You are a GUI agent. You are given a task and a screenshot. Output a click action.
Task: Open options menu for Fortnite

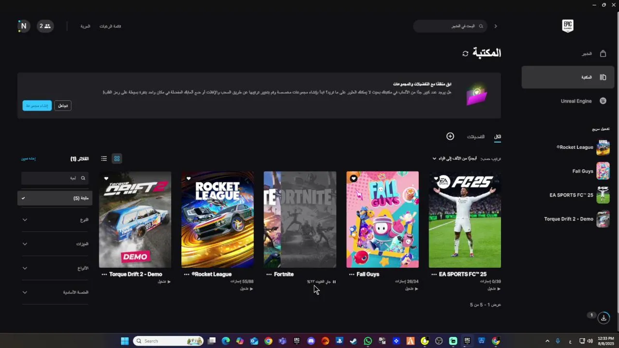coord(269,275)
